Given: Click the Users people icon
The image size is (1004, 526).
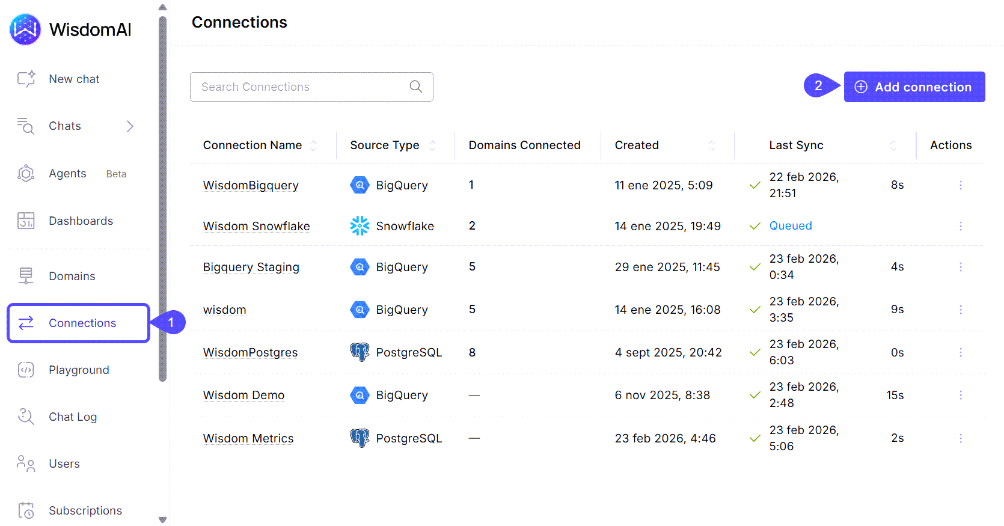Looking at the screenshot, I should 26,463.
